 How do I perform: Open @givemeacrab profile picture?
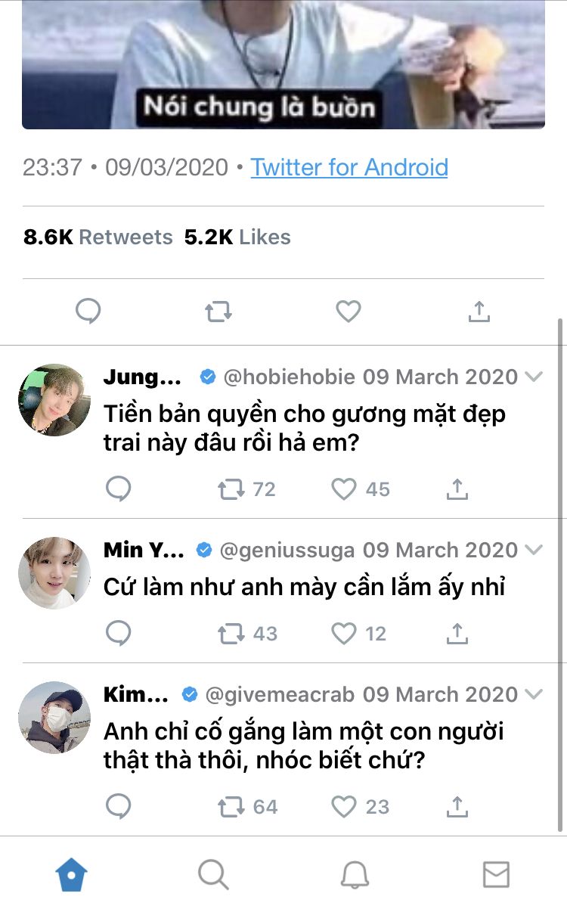tap(54, 718)
